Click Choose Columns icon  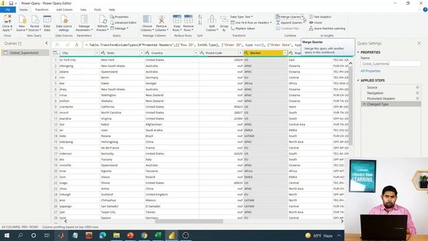pyautogui.click(x=147, y=19)
